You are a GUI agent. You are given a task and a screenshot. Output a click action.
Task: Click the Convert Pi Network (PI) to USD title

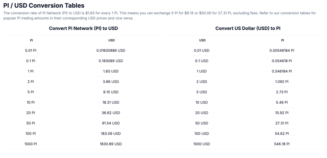[x=83, y=28]
